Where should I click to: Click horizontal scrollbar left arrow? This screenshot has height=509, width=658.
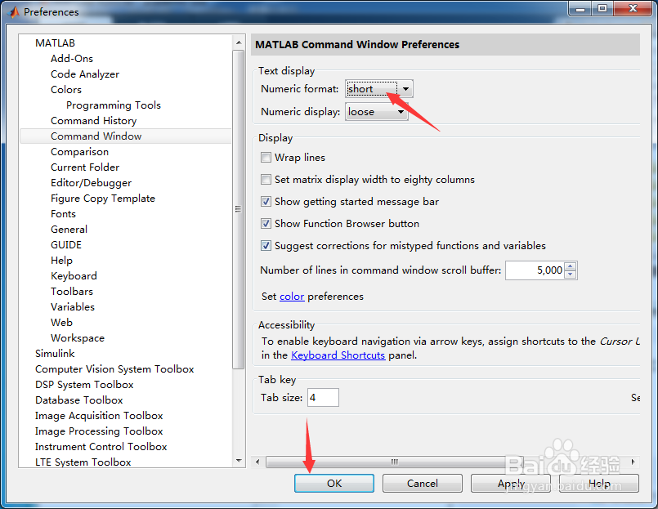pyautogui.click(x=257, y=462)
